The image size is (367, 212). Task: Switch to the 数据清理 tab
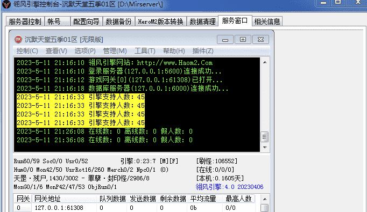pyautogui.click(x=202, y=21)
